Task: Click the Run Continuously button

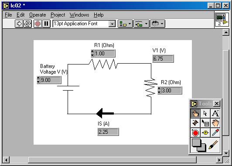Action: (x=27, y=24)
